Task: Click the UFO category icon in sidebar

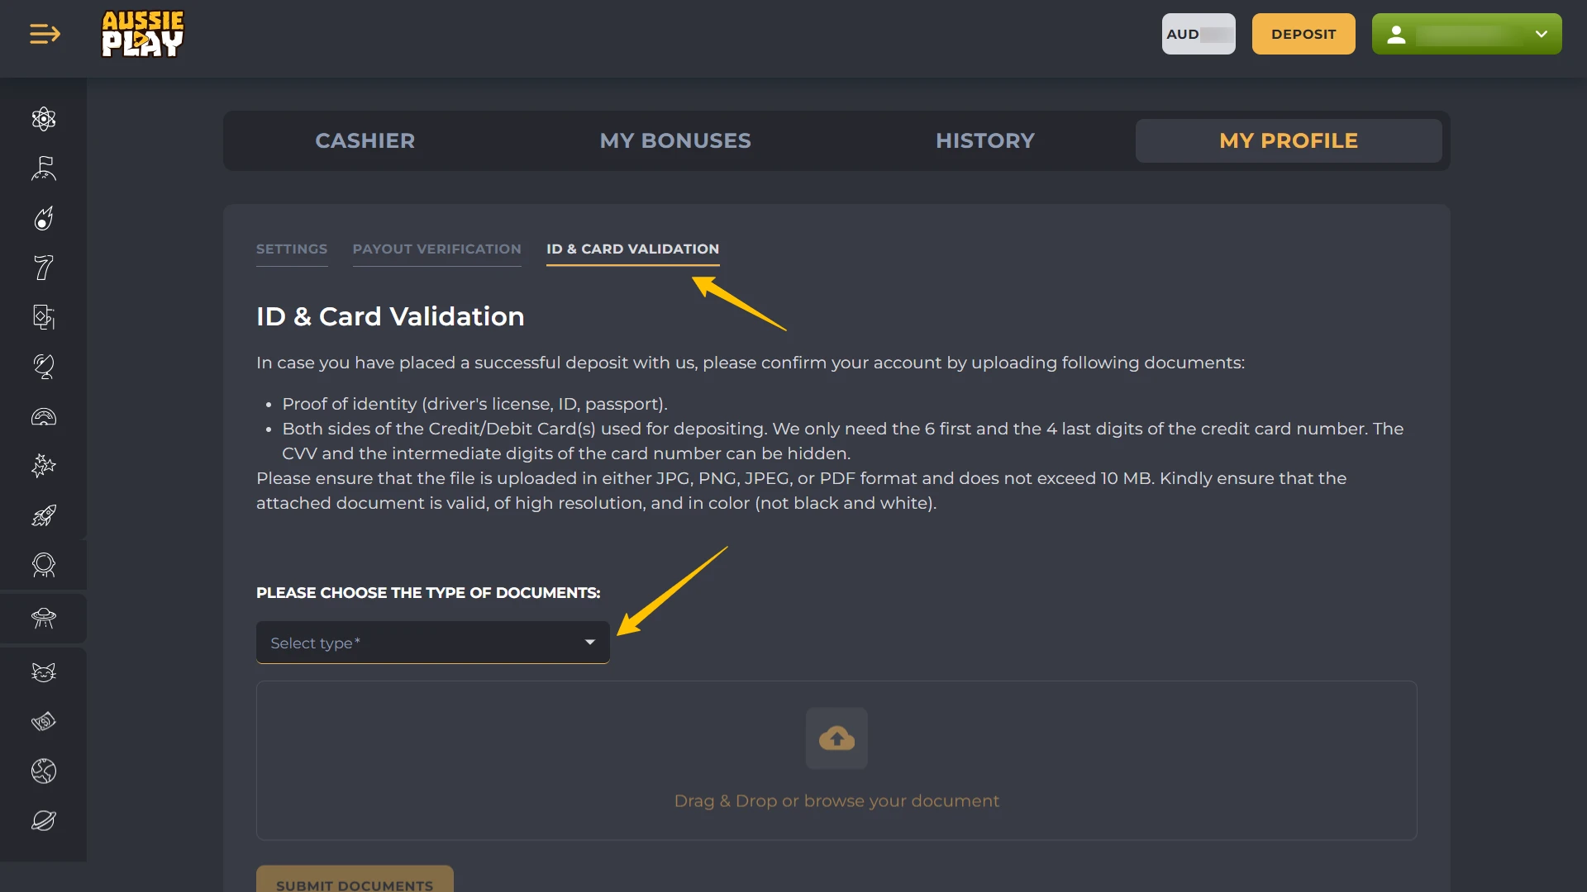Action: click(x=44, y=618)
